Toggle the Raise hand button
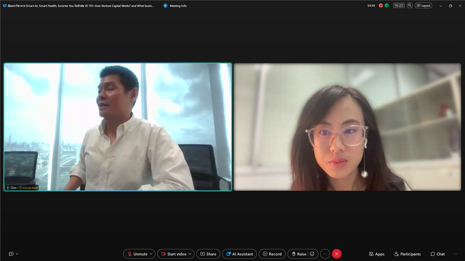 coord(299,254)
